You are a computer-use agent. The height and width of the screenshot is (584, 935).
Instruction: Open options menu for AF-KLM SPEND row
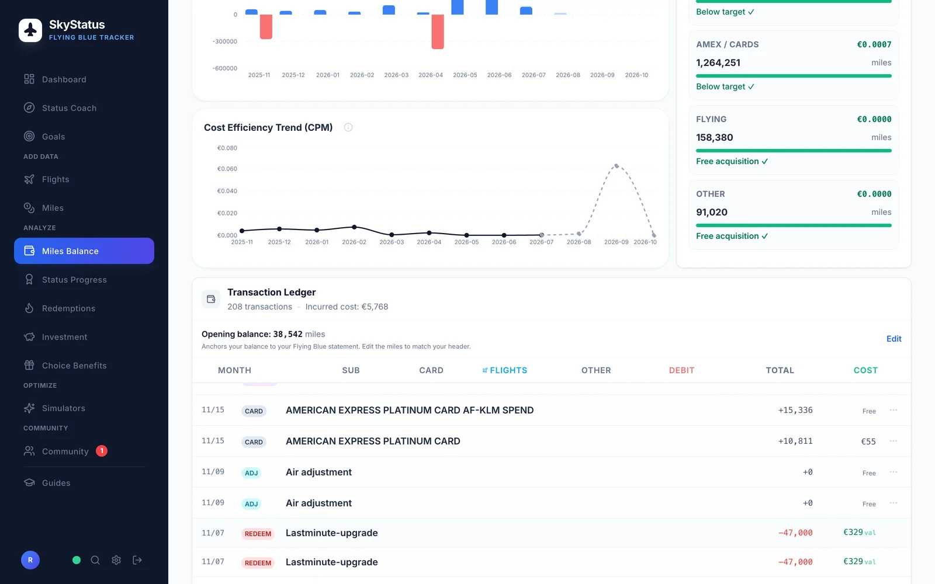point(894,410)
